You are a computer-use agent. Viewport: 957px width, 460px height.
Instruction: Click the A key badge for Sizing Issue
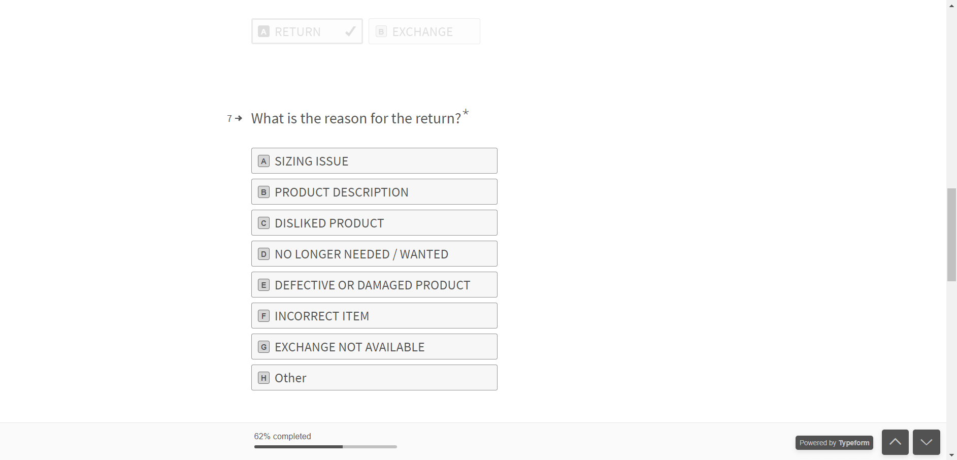coord(263,161)
